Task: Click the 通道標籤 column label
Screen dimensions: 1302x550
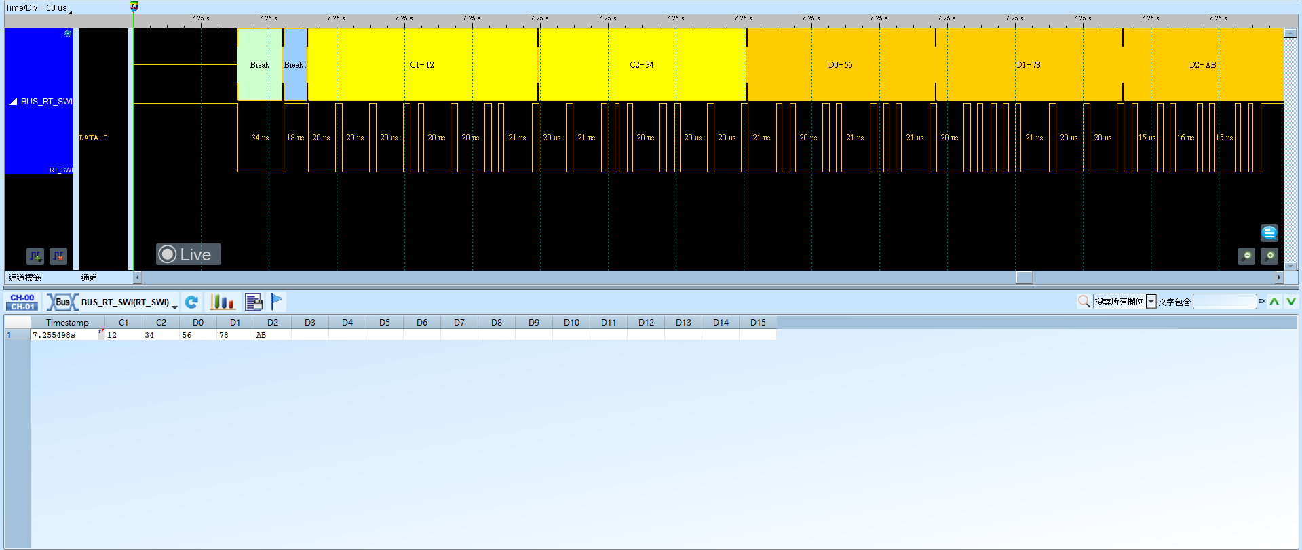Action: 25,277
